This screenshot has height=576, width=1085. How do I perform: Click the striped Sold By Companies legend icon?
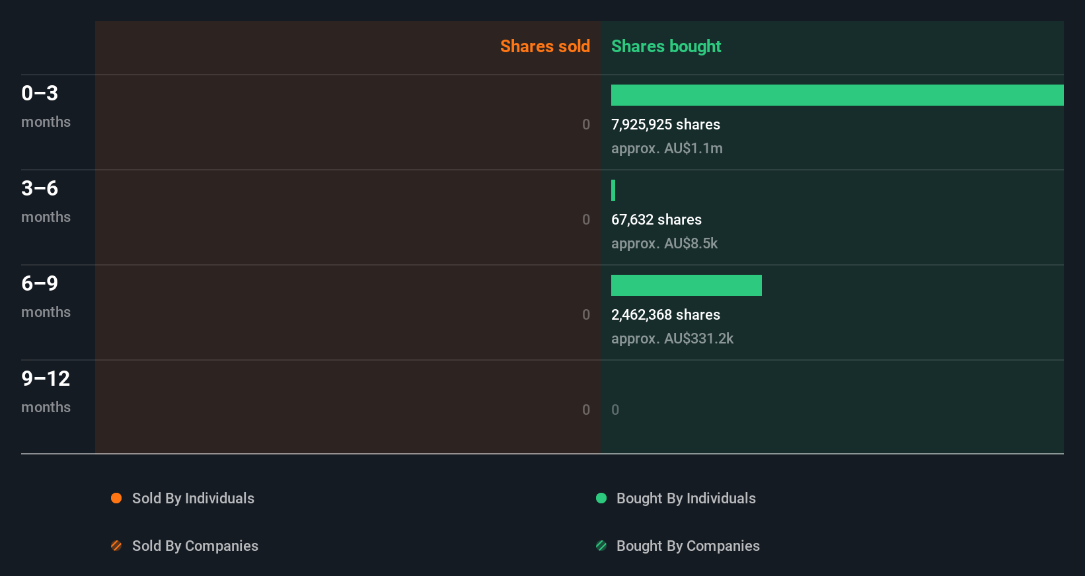tap(116, 546)
